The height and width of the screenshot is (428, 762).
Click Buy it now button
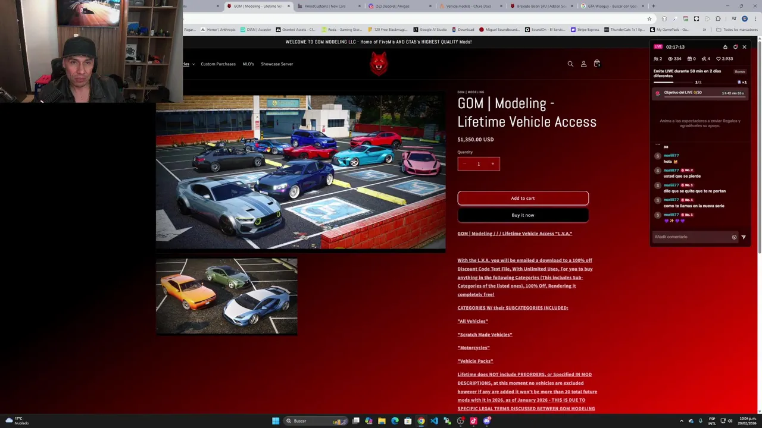click(x=523, y=215)
